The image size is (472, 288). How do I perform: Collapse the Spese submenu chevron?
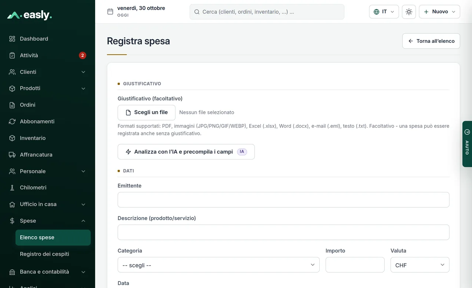coord(83,221)
